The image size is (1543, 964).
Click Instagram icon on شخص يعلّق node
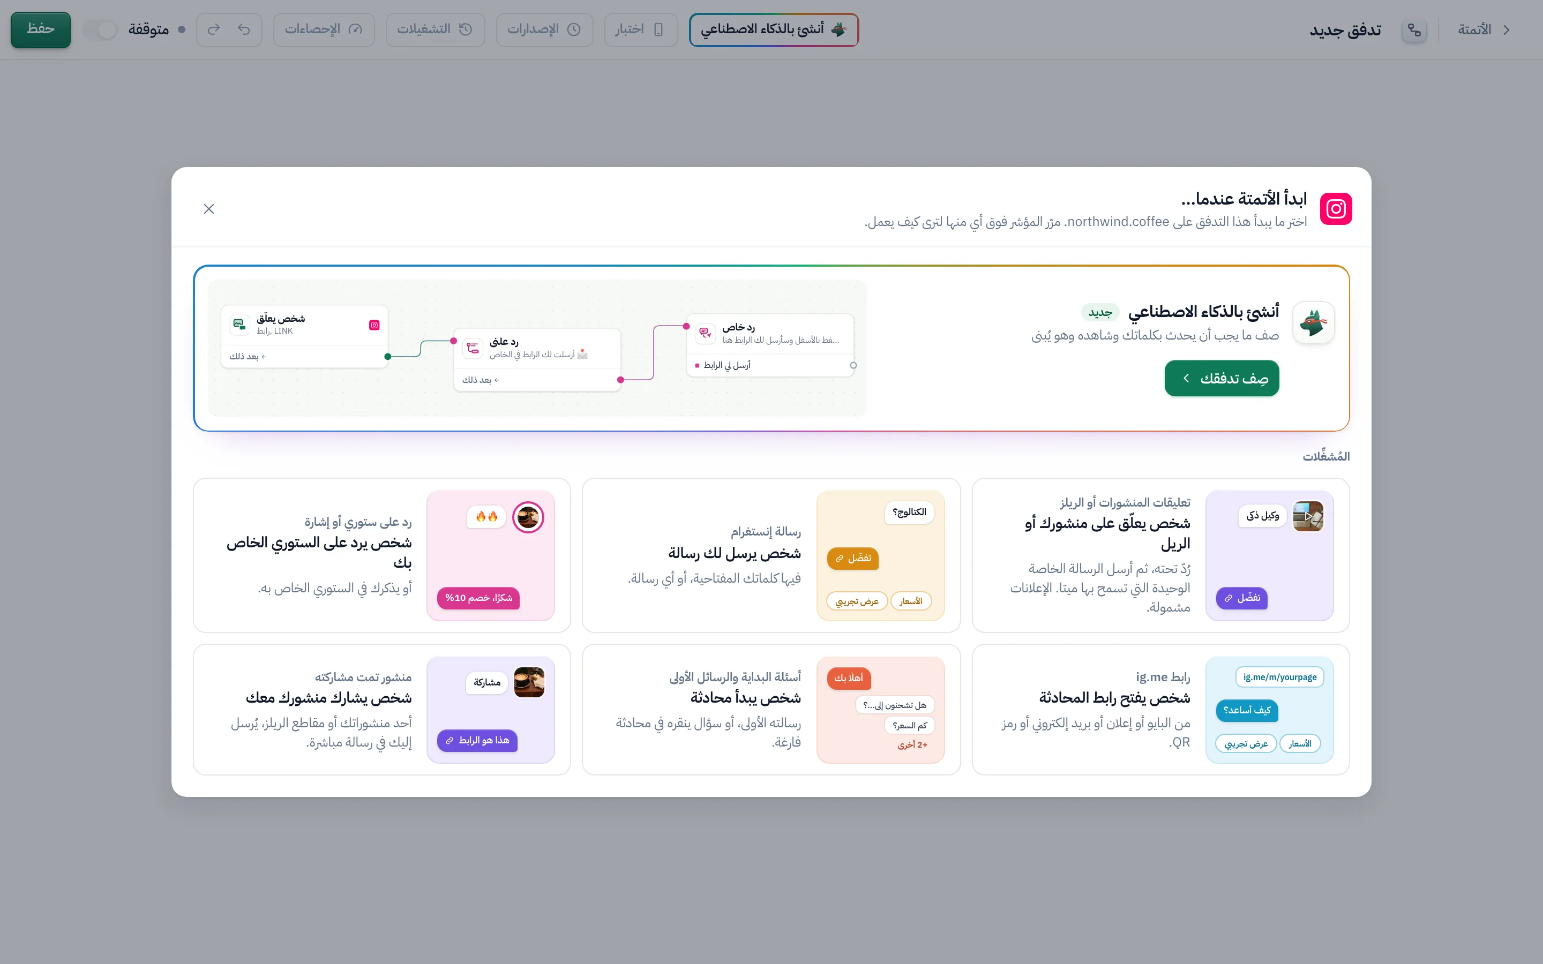pos(374,325)
